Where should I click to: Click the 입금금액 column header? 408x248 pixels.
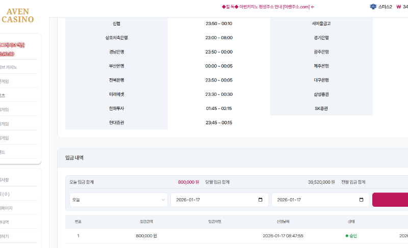pos(147,222)
